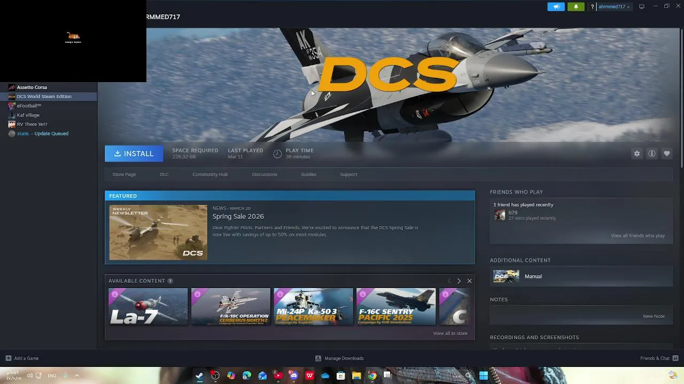Click the Available Content help question icon
Image resolution: width=684 pixels, height=384 pixels.
(x=170, y=281)
